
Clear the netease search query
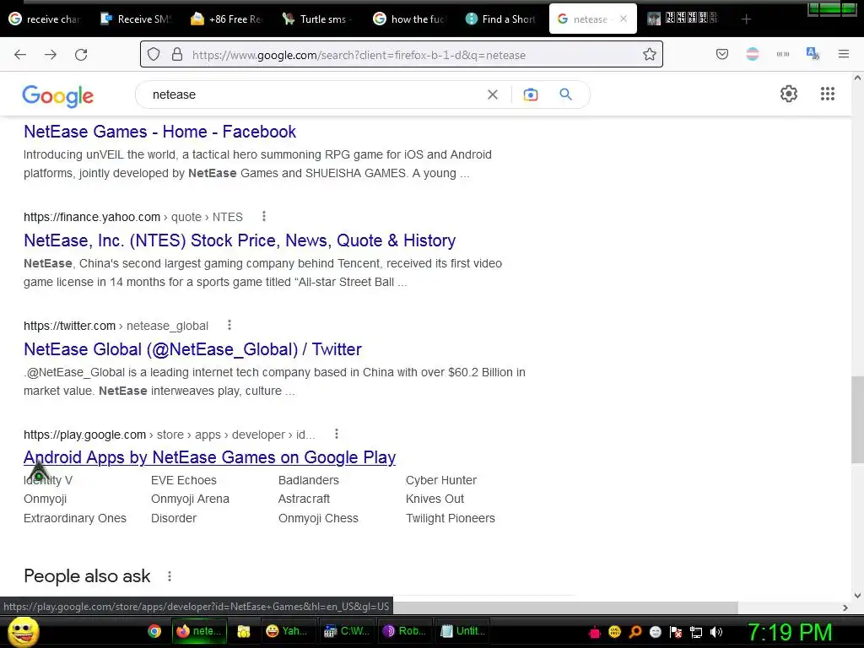tap(493, 94)
